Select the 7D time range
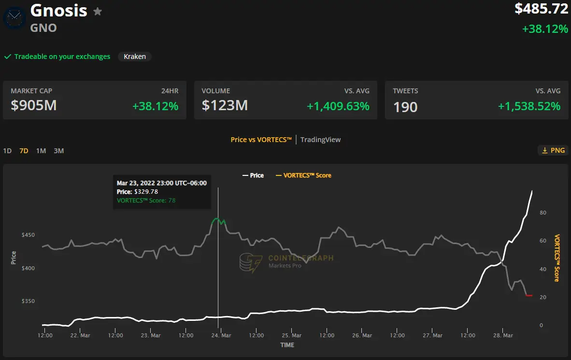The width and height of the screenshot is (571, 360). (x=24, y=151)
